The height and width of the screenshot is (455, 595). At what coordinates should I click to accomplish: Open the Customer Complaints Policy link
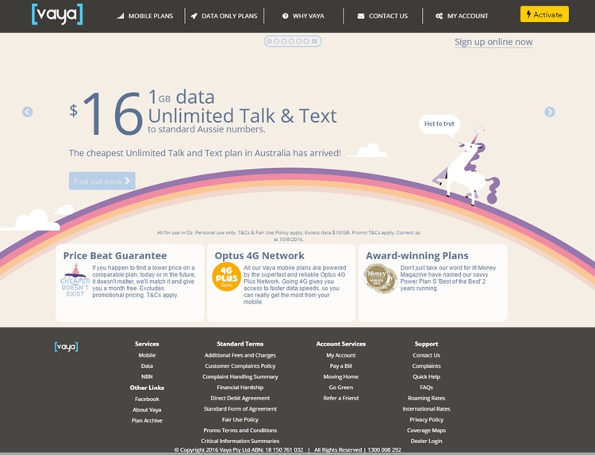click(x=240, y=366)
